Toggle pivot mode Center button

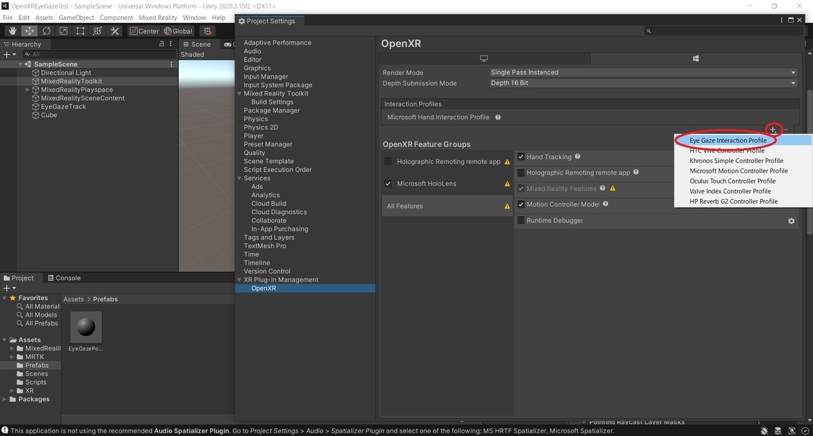[144, 31]
